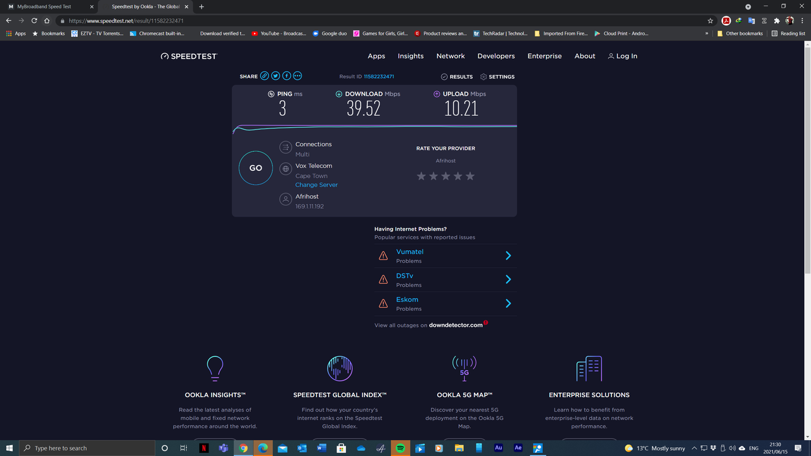
Task: Click the Speedtest Global Index icon
Action: tap(340, 368)
